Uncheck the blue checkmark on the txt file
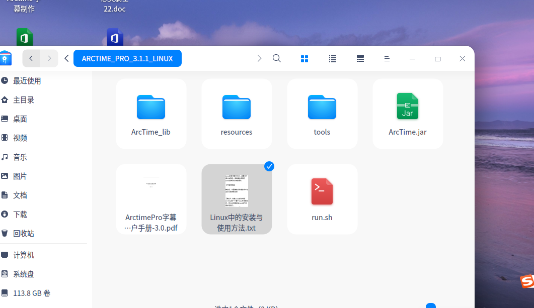534x308 pixels. pos(269,166)
